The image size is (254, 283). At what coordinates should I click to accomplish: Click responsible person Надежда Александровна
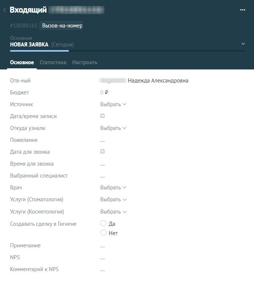click(x=158, y=81)
